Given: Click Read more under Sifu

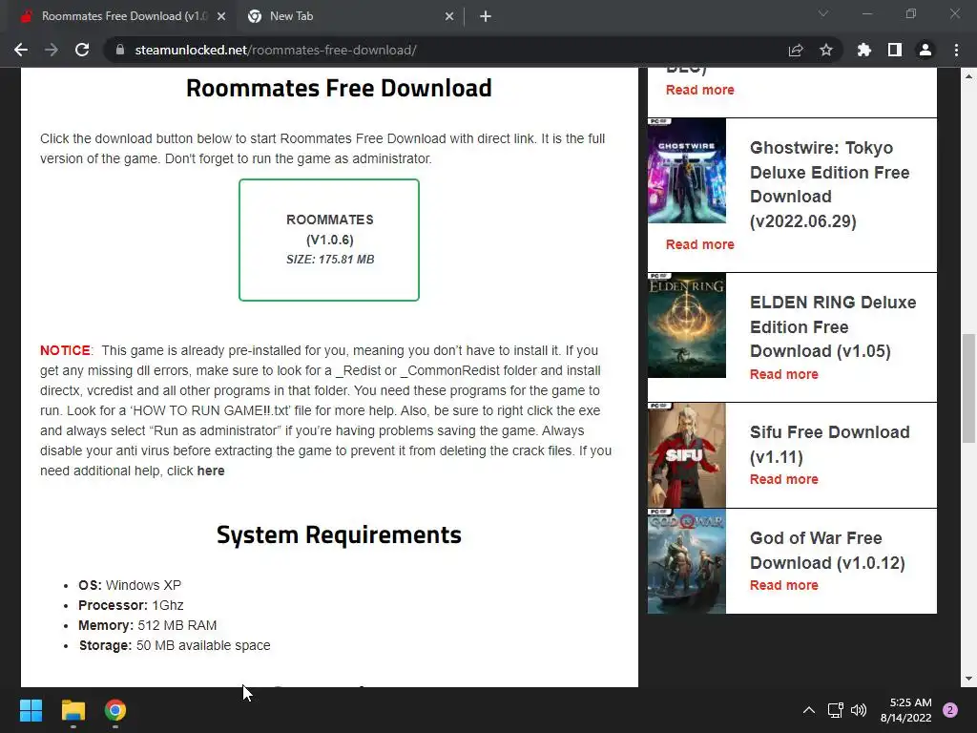Looking at the screenshot, I should click(x=784, y=479).
